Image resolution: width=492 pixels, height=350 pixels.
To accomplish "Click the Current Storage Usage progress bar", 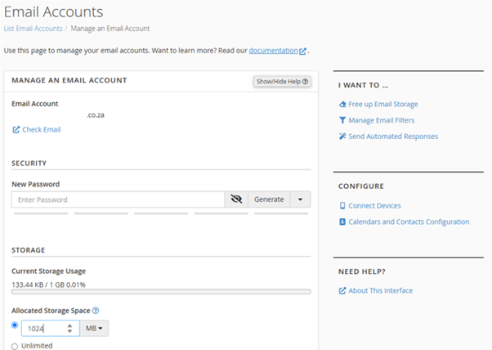I will (161, 292).
